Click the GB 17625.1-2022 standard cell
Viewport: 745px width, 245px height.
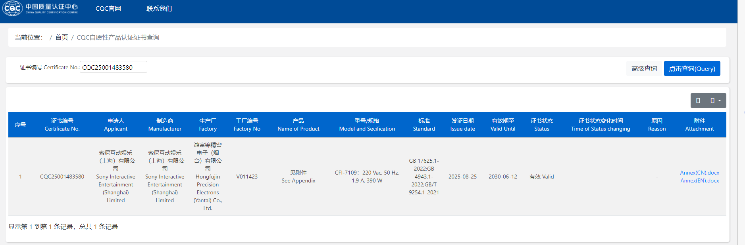click(x=424, y=177)
